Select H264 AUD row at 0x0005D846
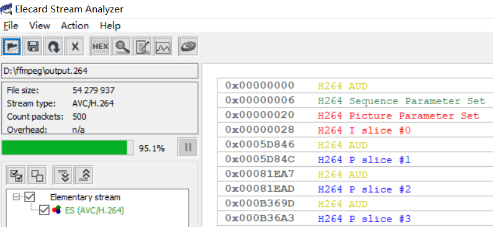The image size is (493, 227). pyautogui.click(x=355, y=145)
